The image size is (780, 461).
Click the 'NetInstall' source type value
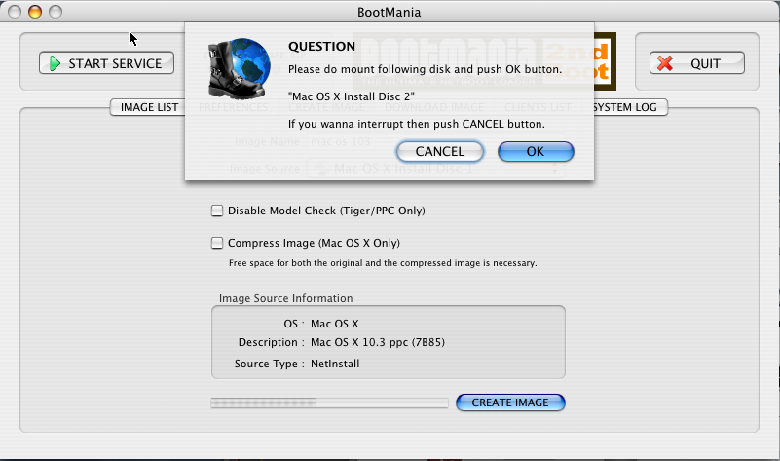coord(335,364)
